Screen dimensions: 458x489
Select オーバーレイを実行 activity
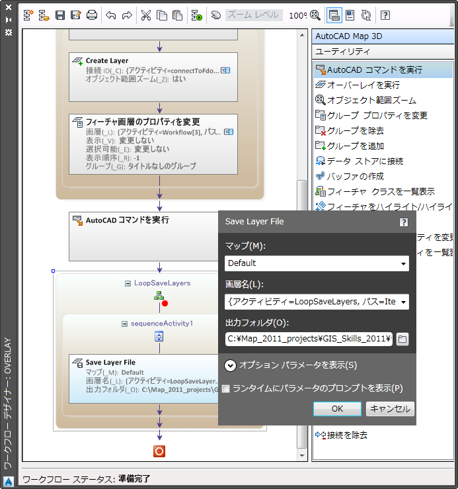pyautogui.click(x=358, y=85)
